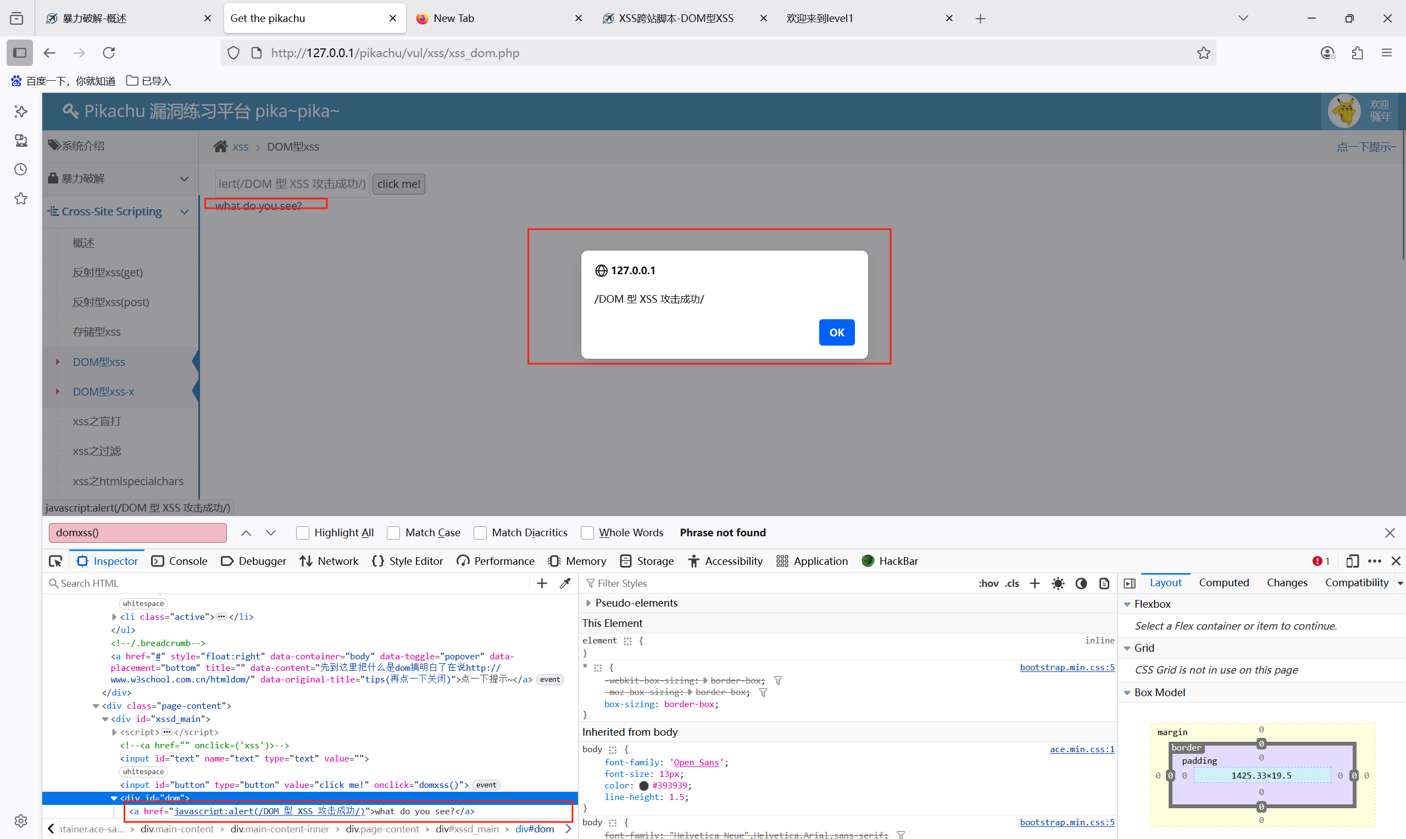
Task: Open the extensions puzzle icon
Action: pyautogui.click(x=1358, y=53)
